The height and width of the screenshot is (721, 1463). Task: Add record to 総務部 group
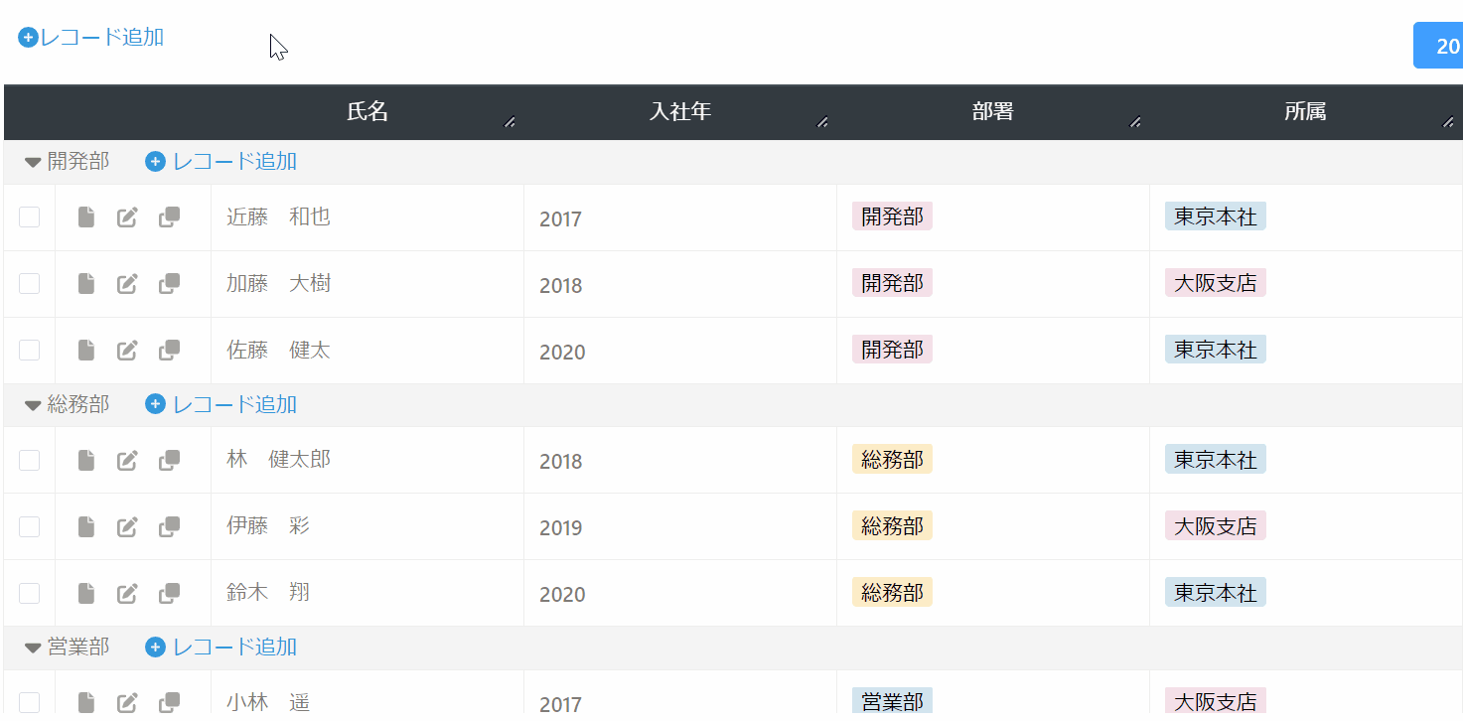click(220, 404)
